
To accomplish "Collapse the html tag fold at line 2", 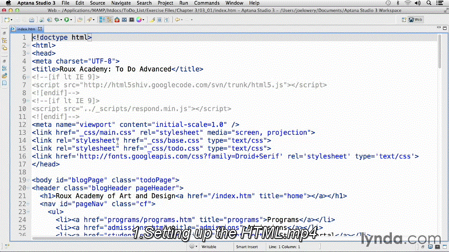I will [28, 45].
